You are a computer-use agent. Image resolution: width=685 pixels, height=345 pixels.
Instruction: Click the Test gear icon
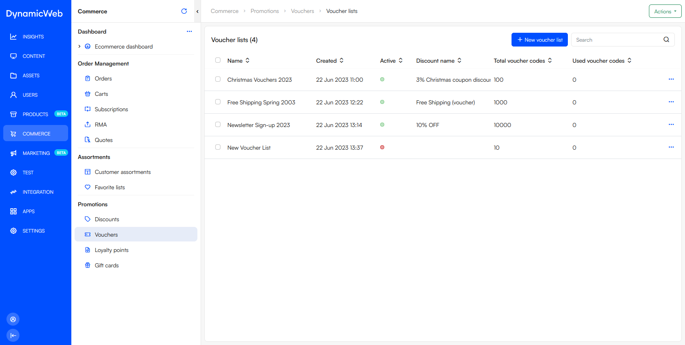click(x=13, y=173)
